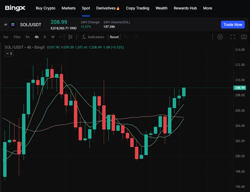Viewport: 250px width, 192px height.
Task: Switch to the 15m timeframe
Action: pos(17,37)
